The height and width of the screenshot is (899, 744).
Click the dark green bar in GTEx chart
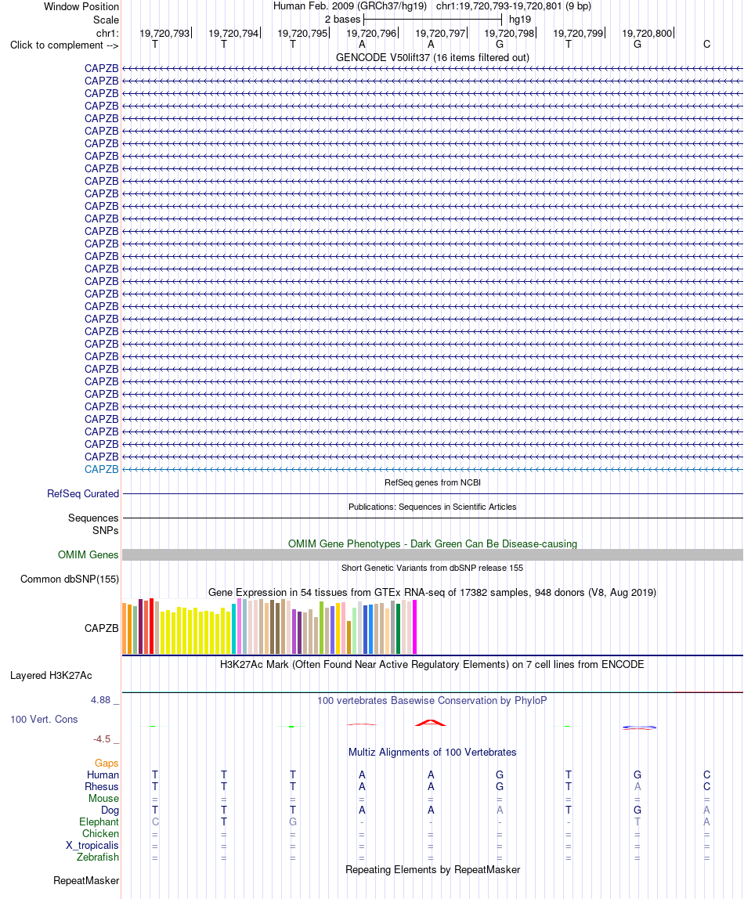398,628
